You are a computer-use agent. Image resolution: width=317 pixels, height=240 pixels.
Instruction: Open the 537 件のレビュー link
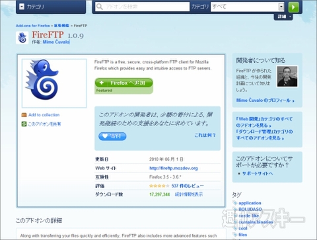tap(188, 186)
